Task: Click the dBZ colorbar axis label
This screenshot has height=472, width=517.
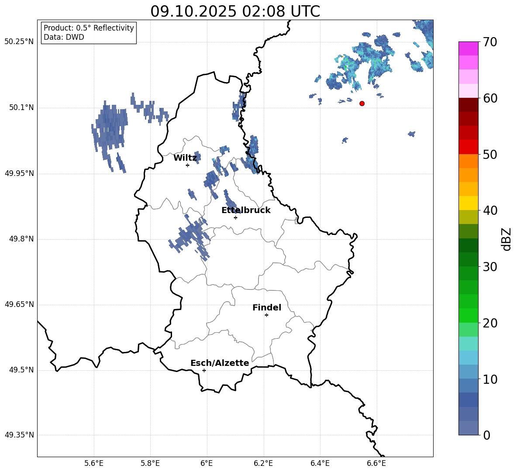Action: click(x=507, y=239)
